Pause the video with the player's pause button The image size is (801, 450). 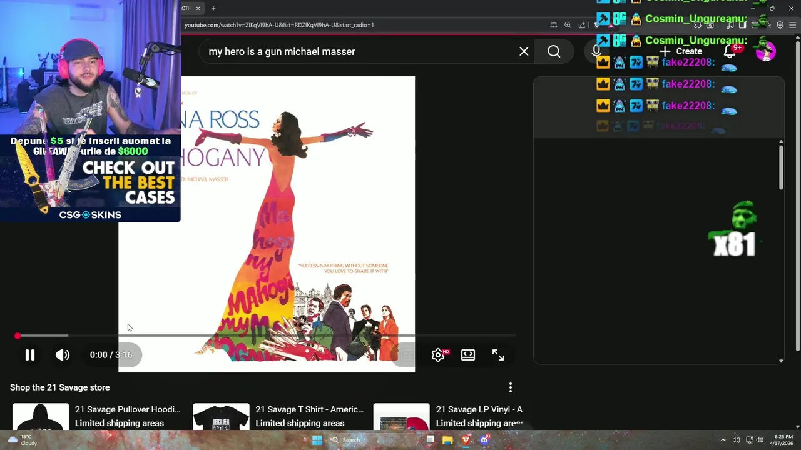[x=29, y=355]
